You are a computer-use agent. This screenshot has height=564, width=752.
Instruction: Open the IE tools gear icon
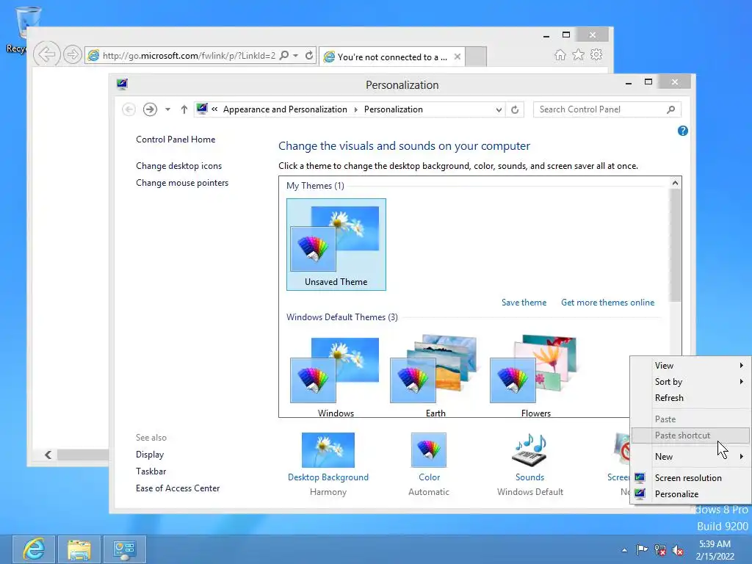tap(596, 54)
